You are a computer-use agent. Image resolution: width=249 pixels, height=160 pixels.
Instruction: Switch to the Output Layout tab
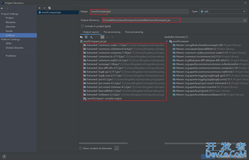(91, 32)
